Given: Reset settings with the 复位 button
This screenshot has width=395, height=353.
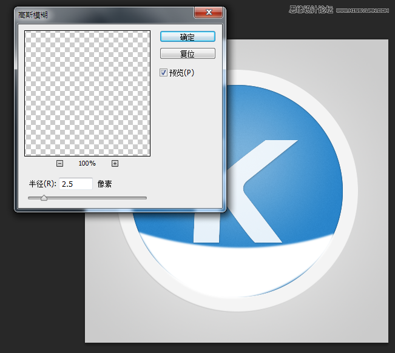Looking at the screenshot, I should click(x=187, y=53).
